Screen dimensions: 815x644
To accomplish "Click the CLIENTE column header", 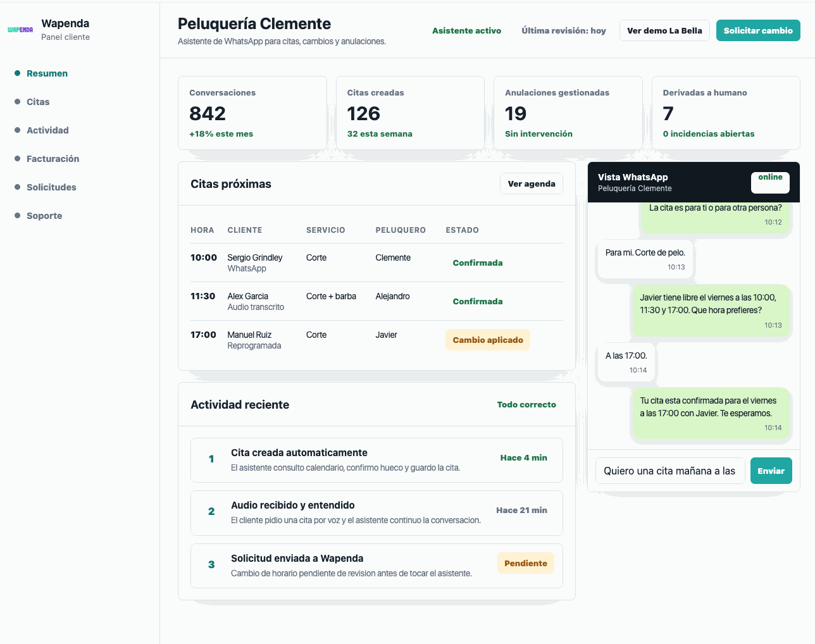I will coord(245,230).
